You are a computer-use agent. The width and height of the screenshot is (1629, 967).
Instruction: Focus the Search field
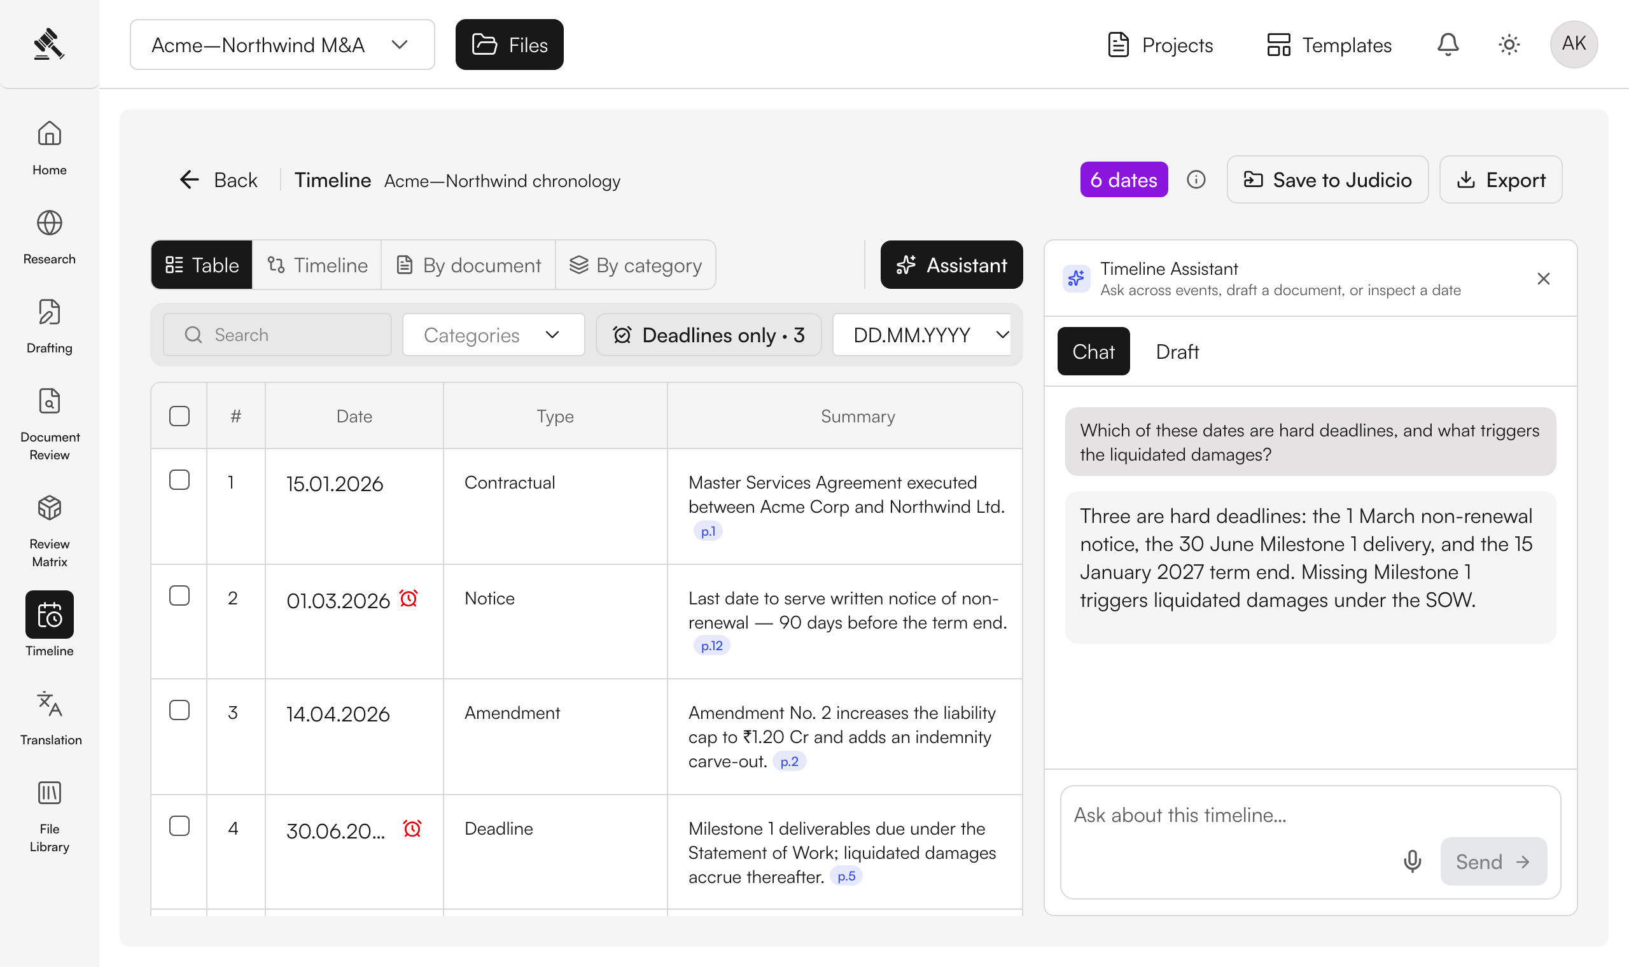click(277, 335)
